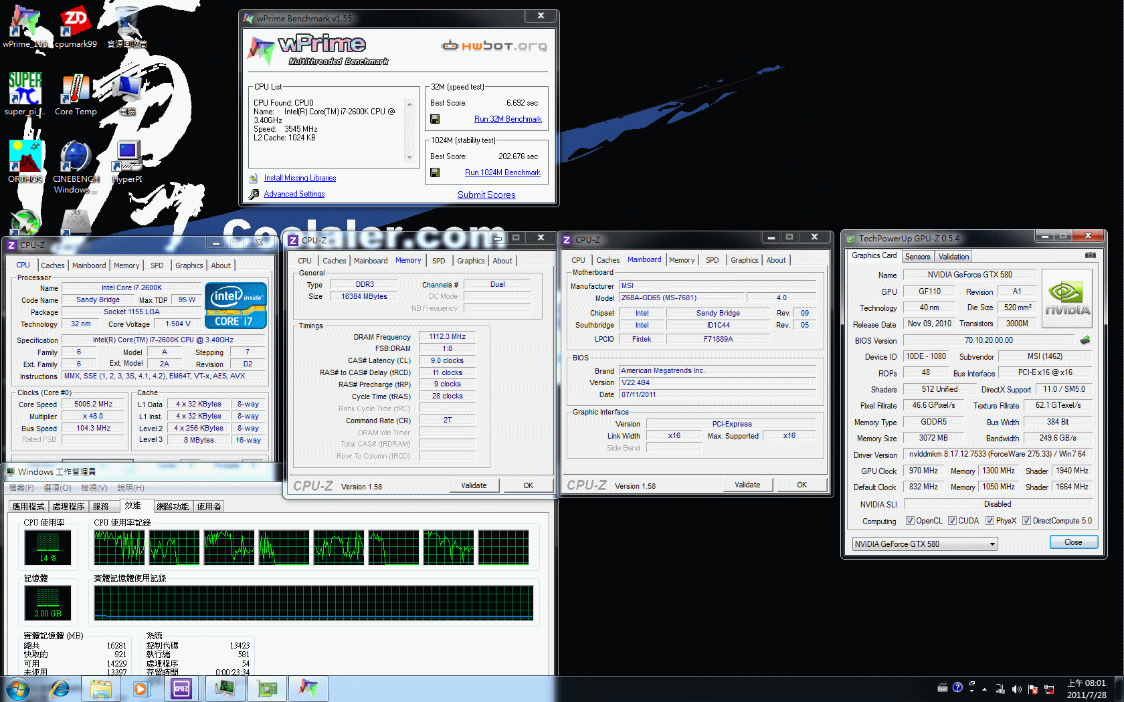Viewport: 1124px width, 702px height.
Task: Click the save icon for the 32M score
Action: [435, 119]
